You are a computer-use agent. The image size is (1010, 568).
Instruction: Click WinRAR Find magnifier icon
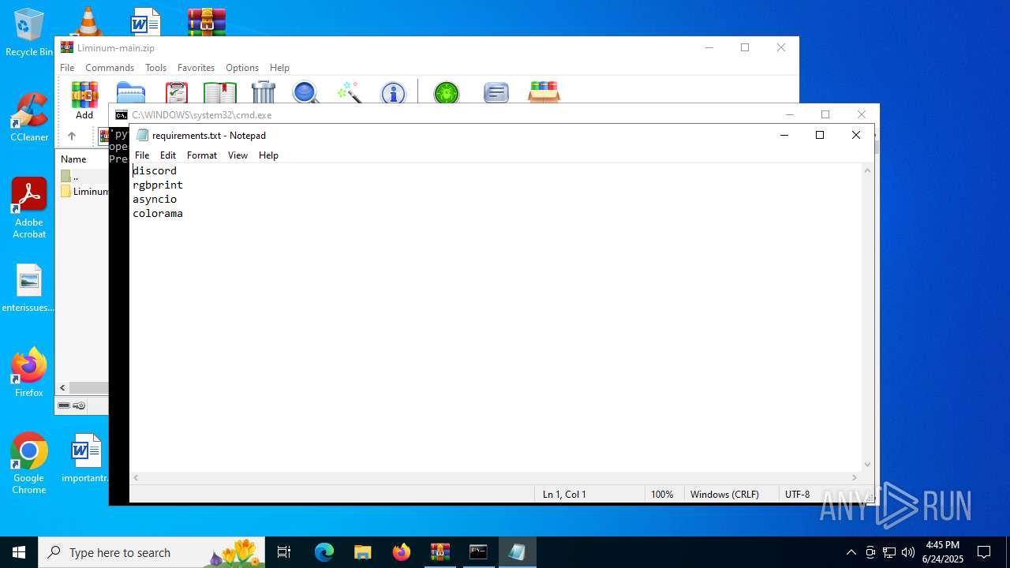pos(305,93)
